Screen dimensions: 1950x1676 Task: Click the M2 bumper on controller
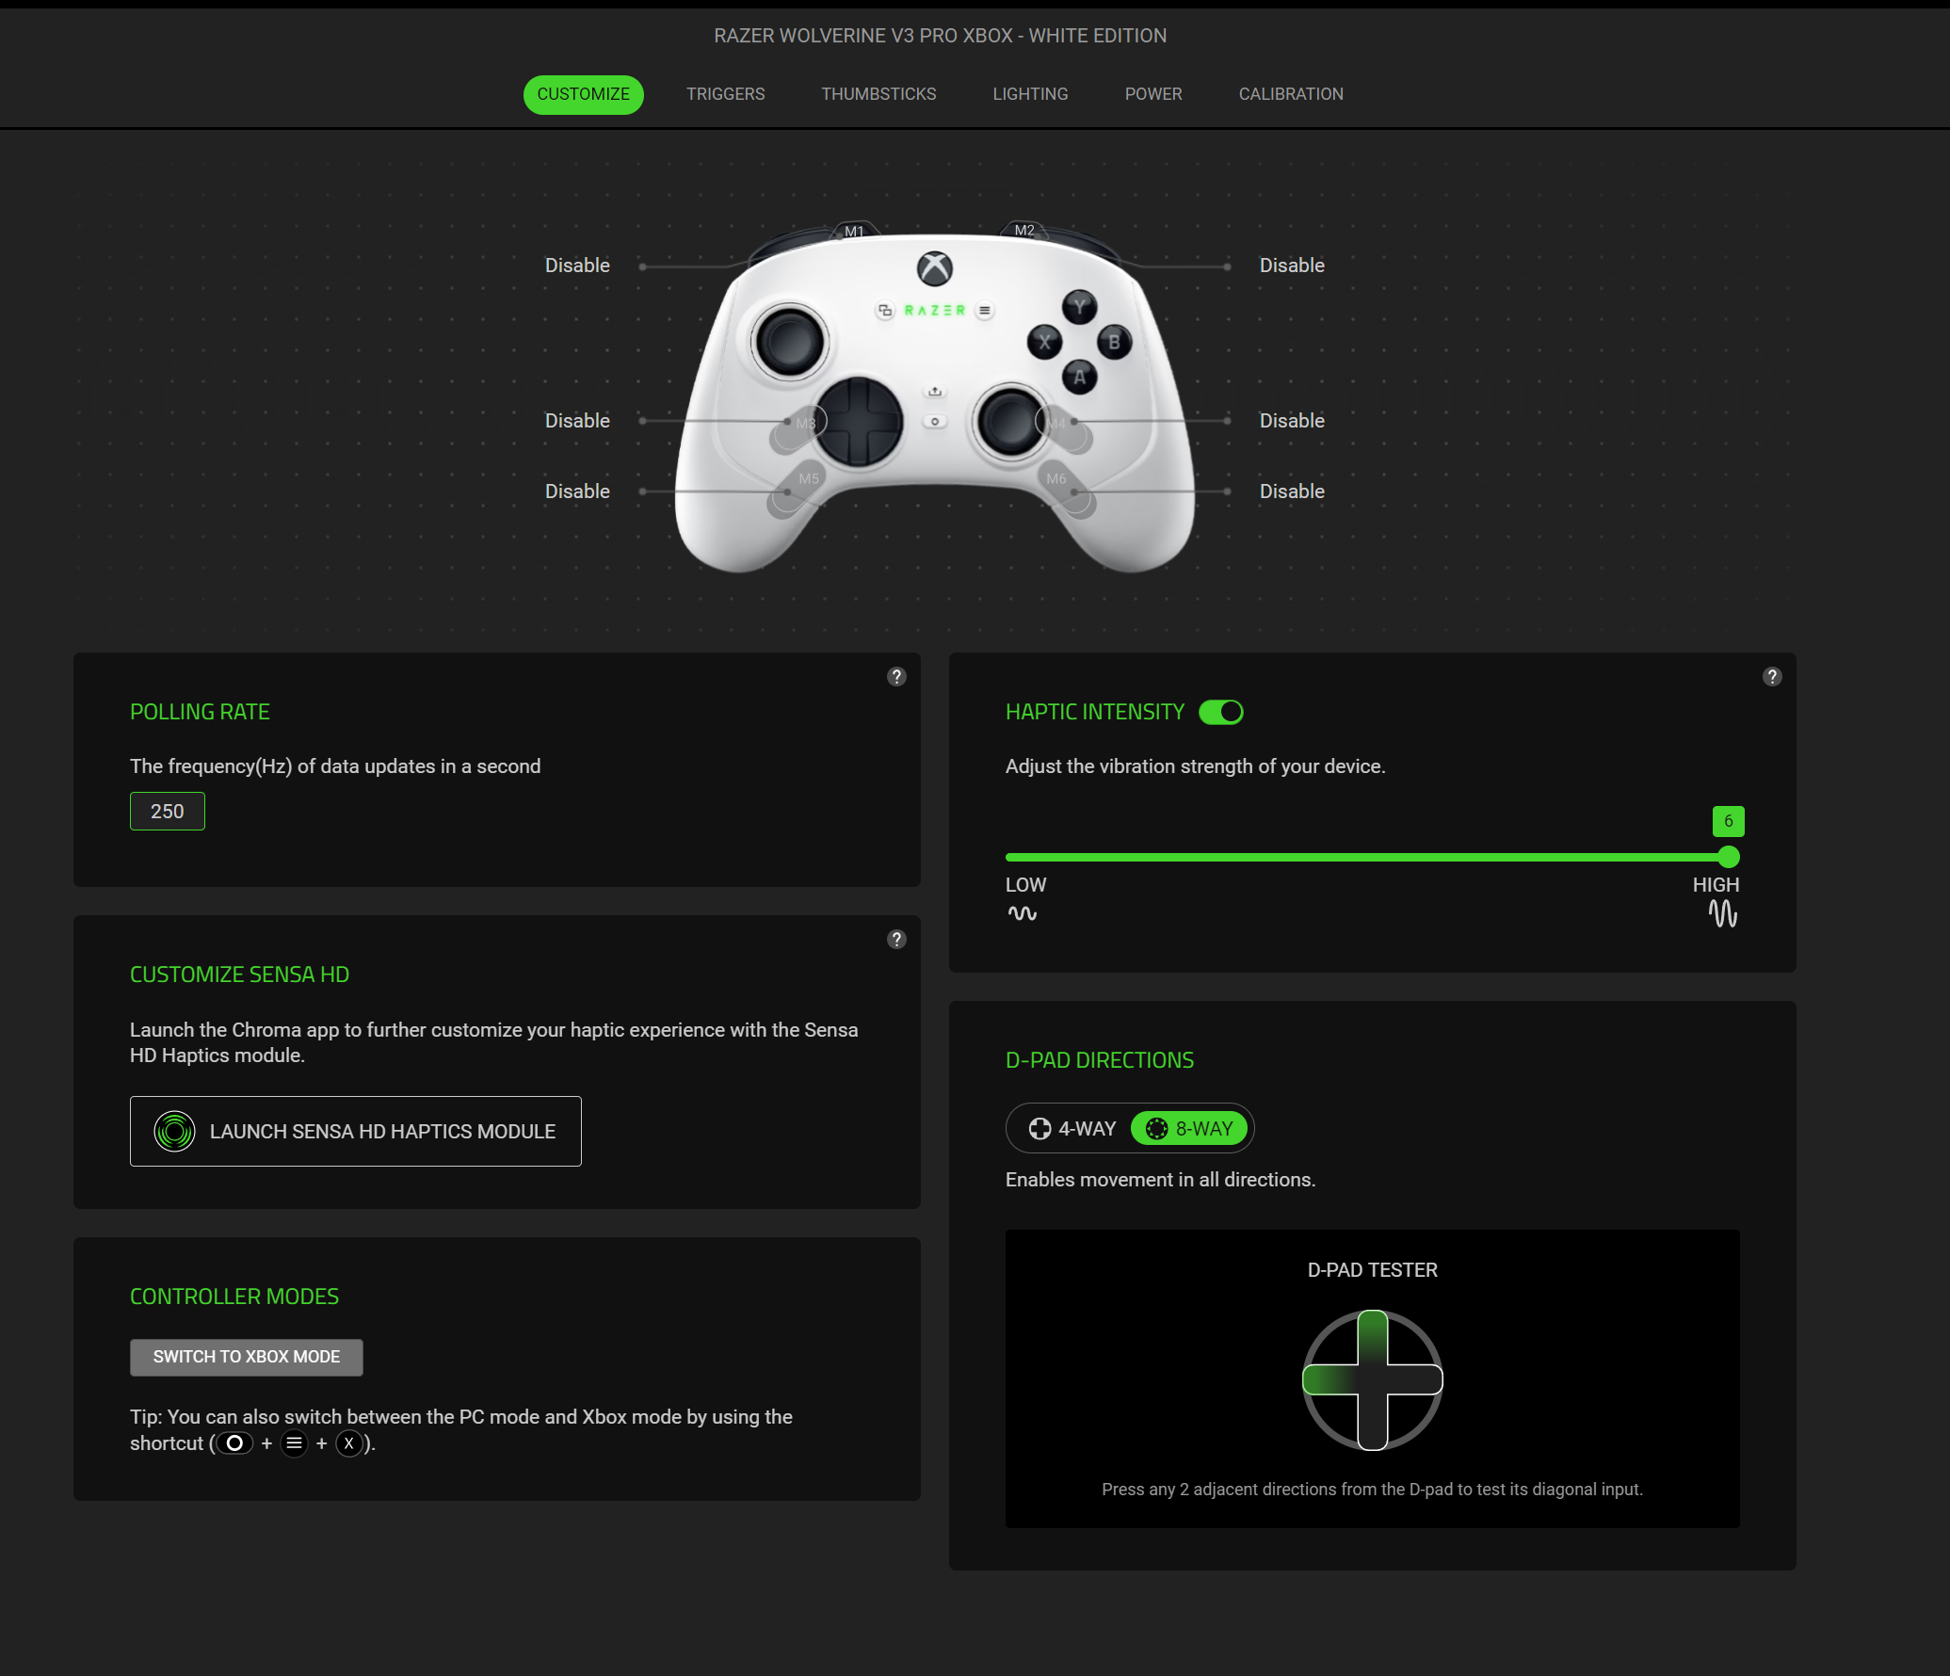click(x=1024, y=230)
